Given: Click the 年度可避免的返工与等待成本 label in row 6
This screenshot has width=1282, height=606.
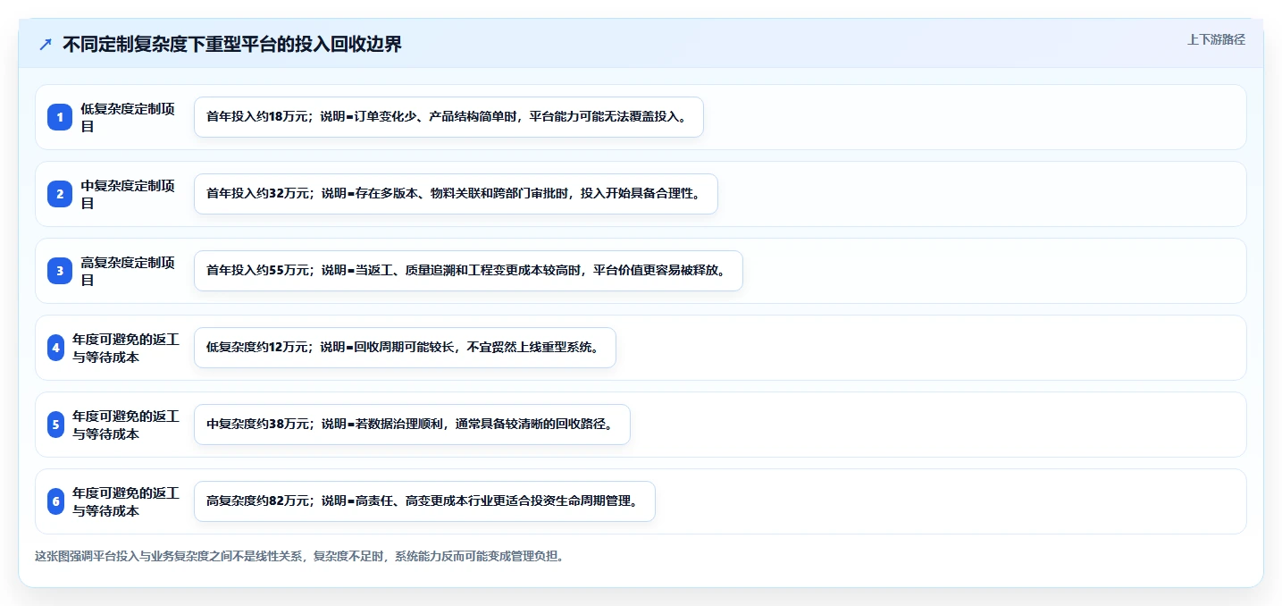Looking at the screenshot, I should coord(126,501).
